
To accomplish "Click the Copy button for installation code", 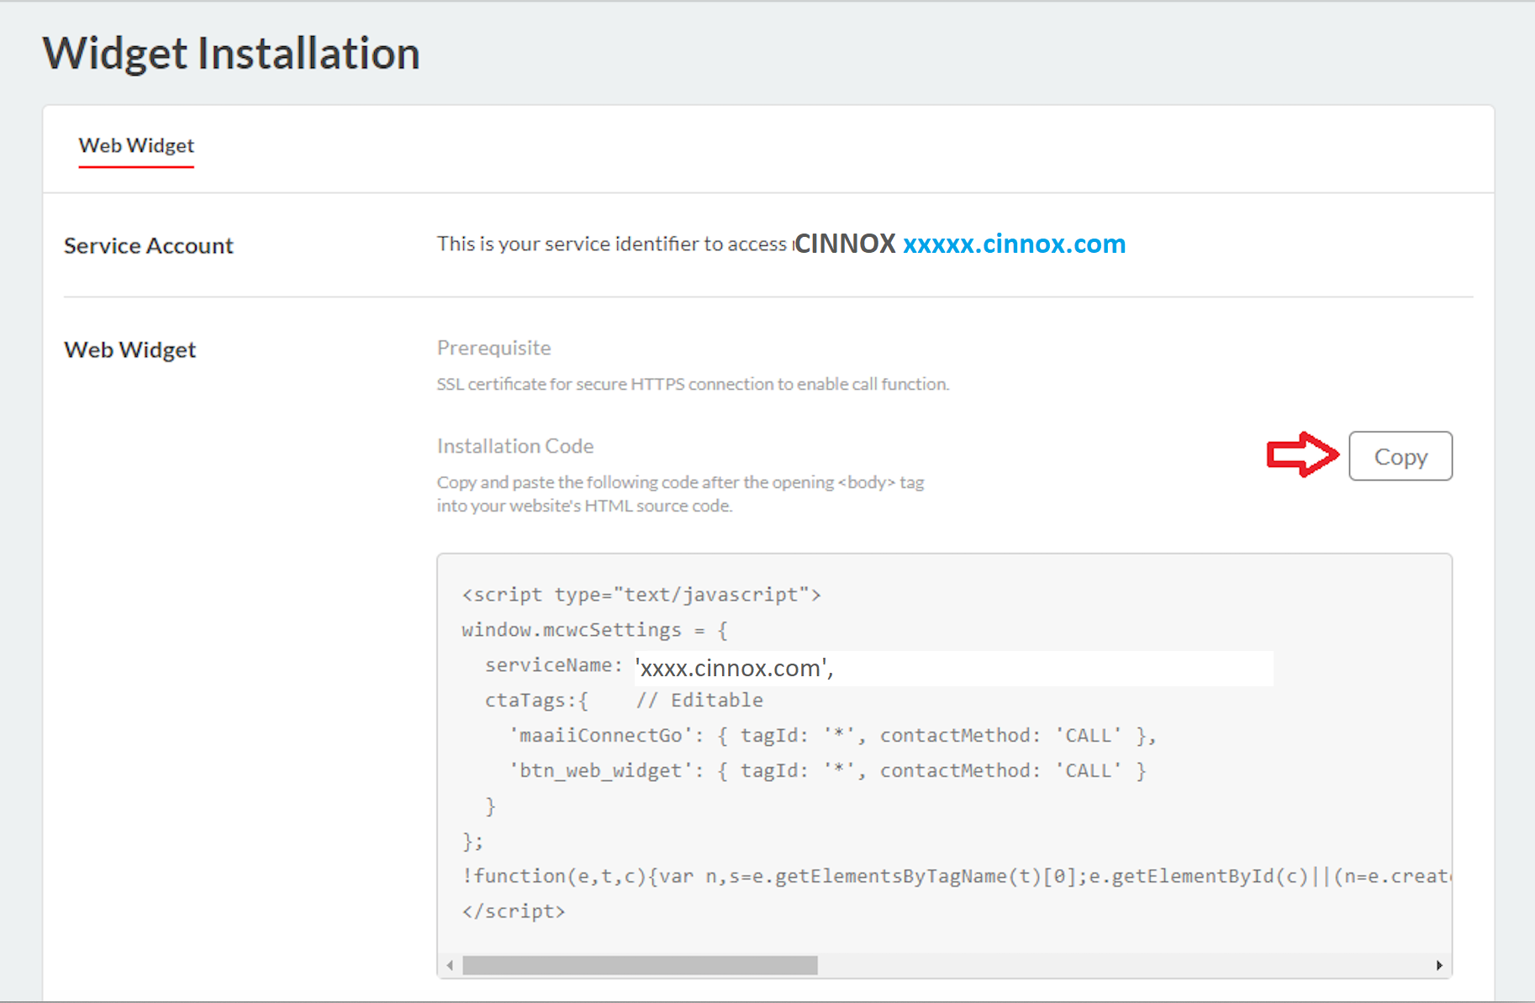I will [x=1400, y=456].
